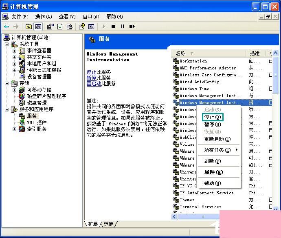Open 所有任务(K) submenu
This screenshot has width=281, height=238.
click(219, 150)
